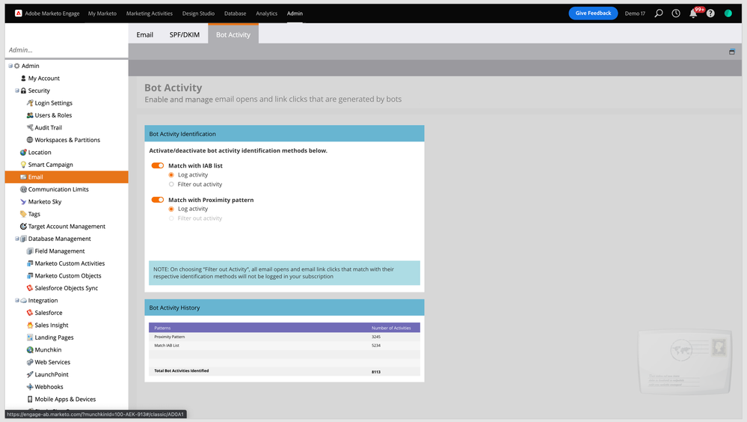Click the Communication Limits icon
This screenshot has width=747, height=422.
(23, 189)
